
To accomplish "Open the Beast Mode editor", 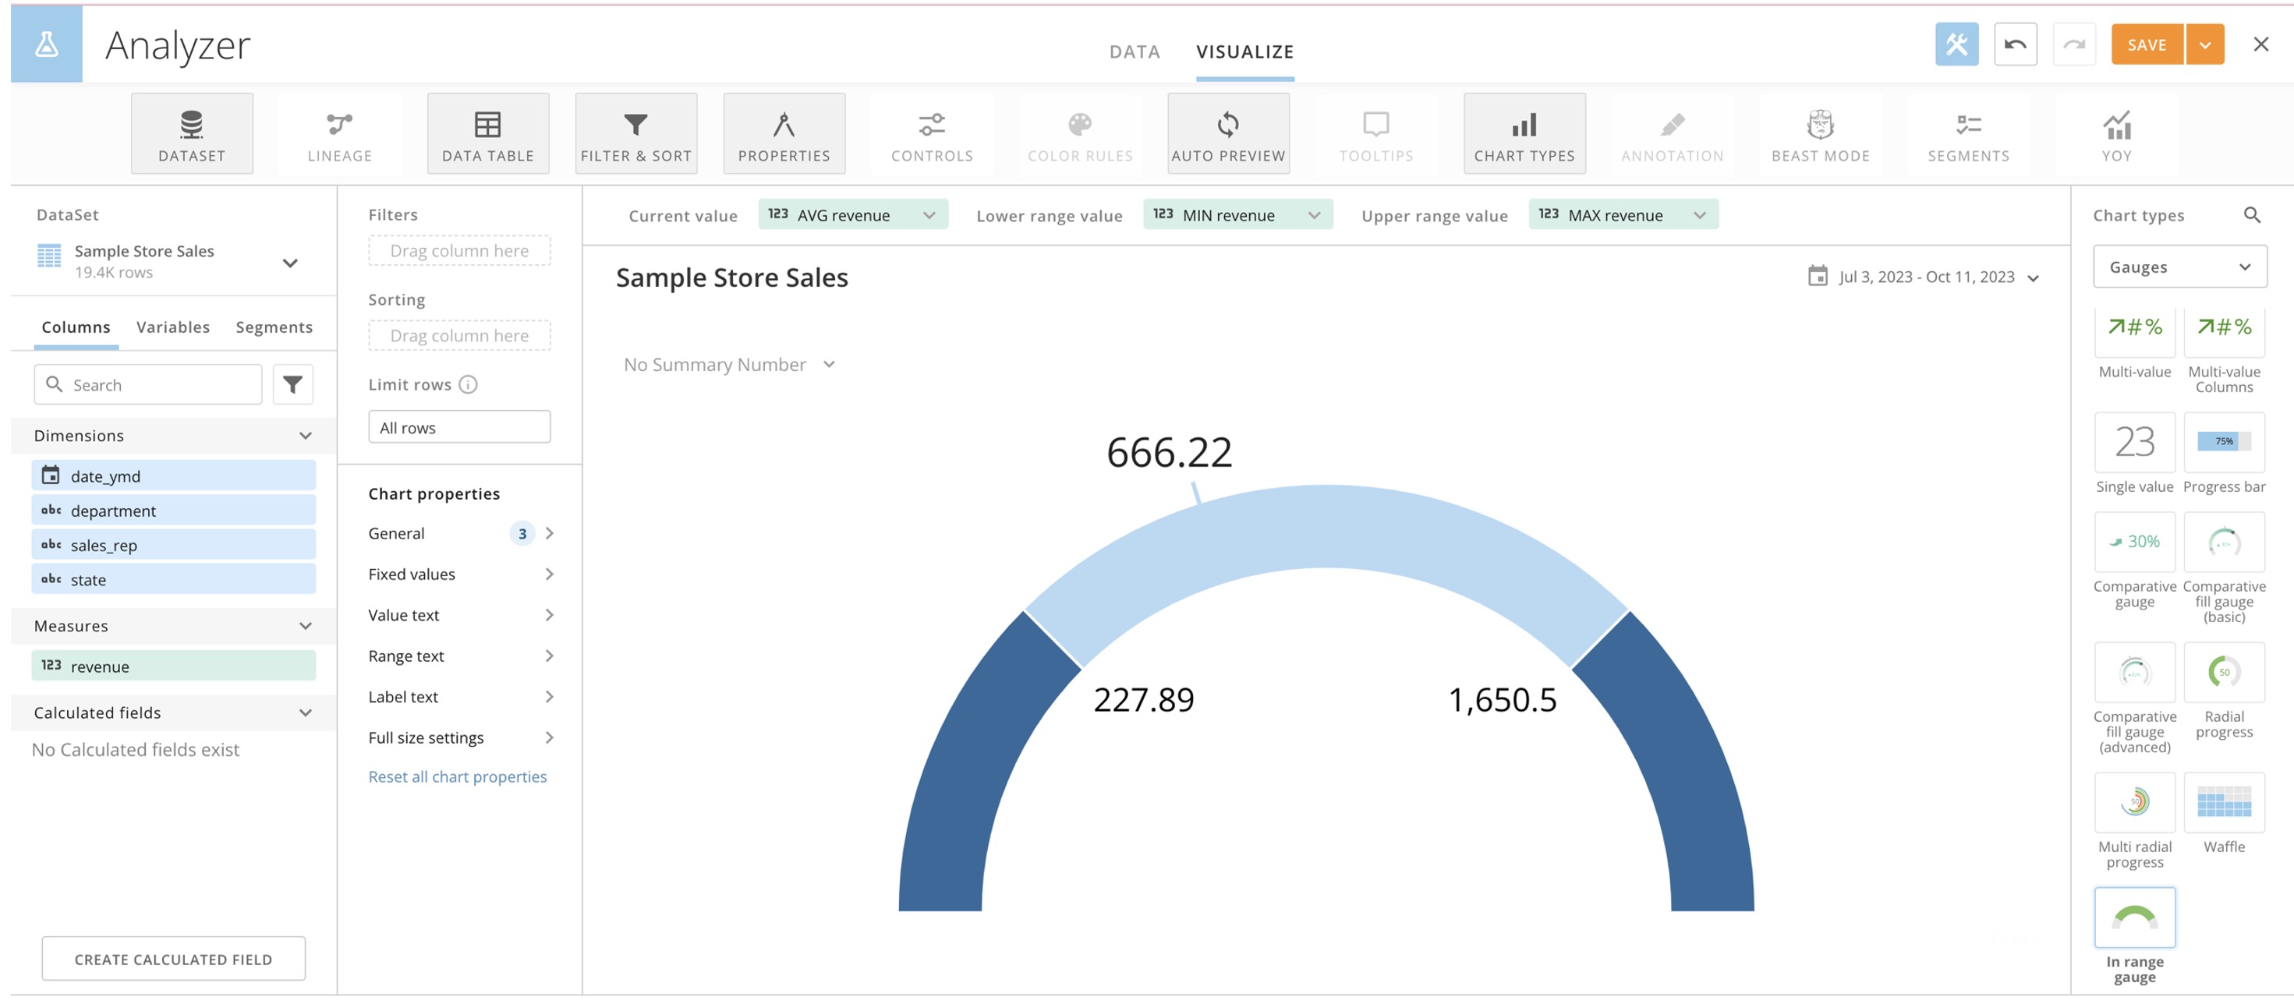I will [1819, 133].
